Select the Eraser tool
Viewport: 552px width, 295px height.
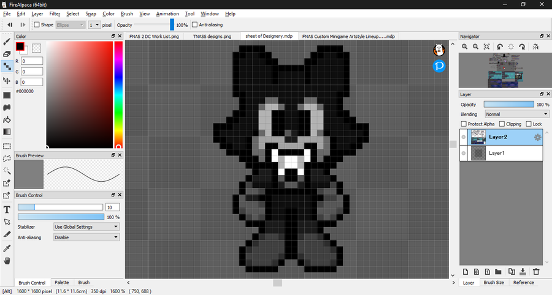[7, 54]
